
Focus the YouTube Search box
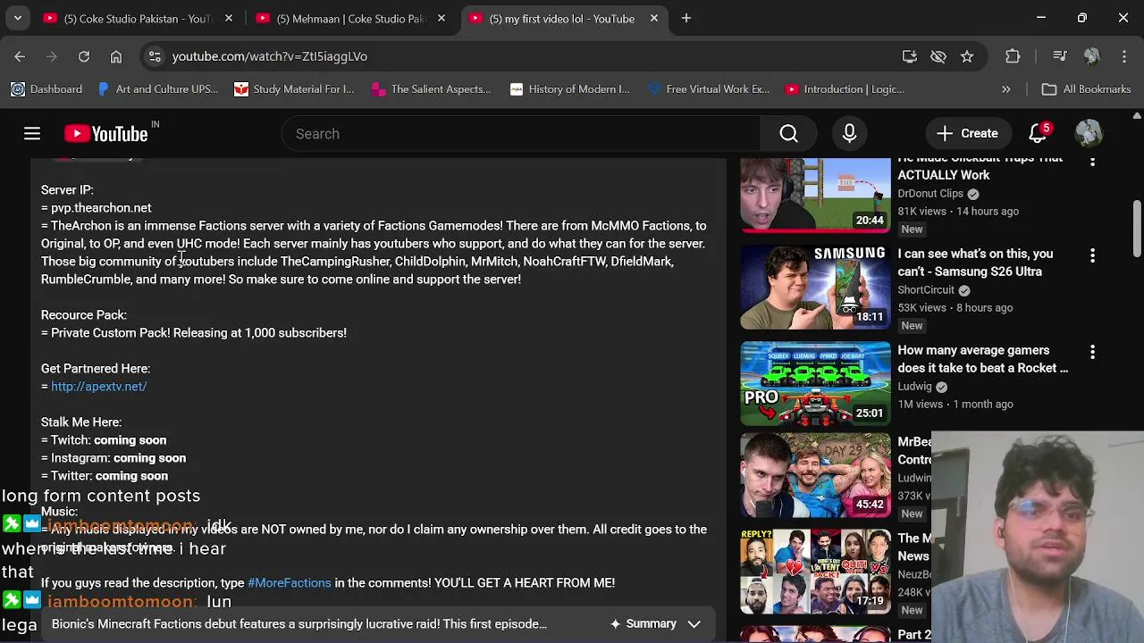521,134
